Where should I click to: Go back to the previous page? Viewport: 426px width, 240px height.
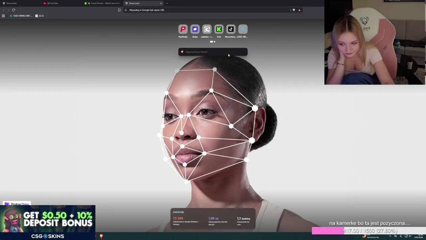4,10
